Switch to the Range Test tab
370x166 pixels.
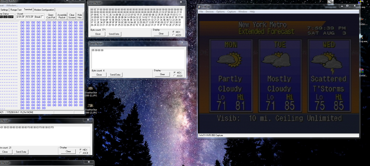(x=16, y=10)
